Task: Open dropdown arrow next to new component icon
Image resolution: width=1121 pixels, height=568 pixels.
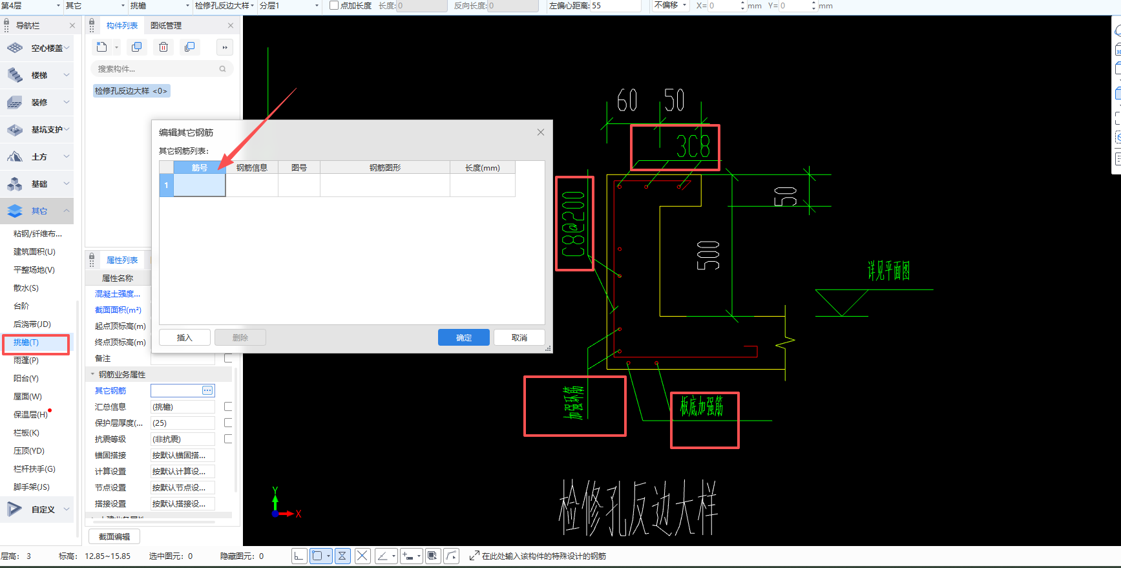Action: [116, 47]
